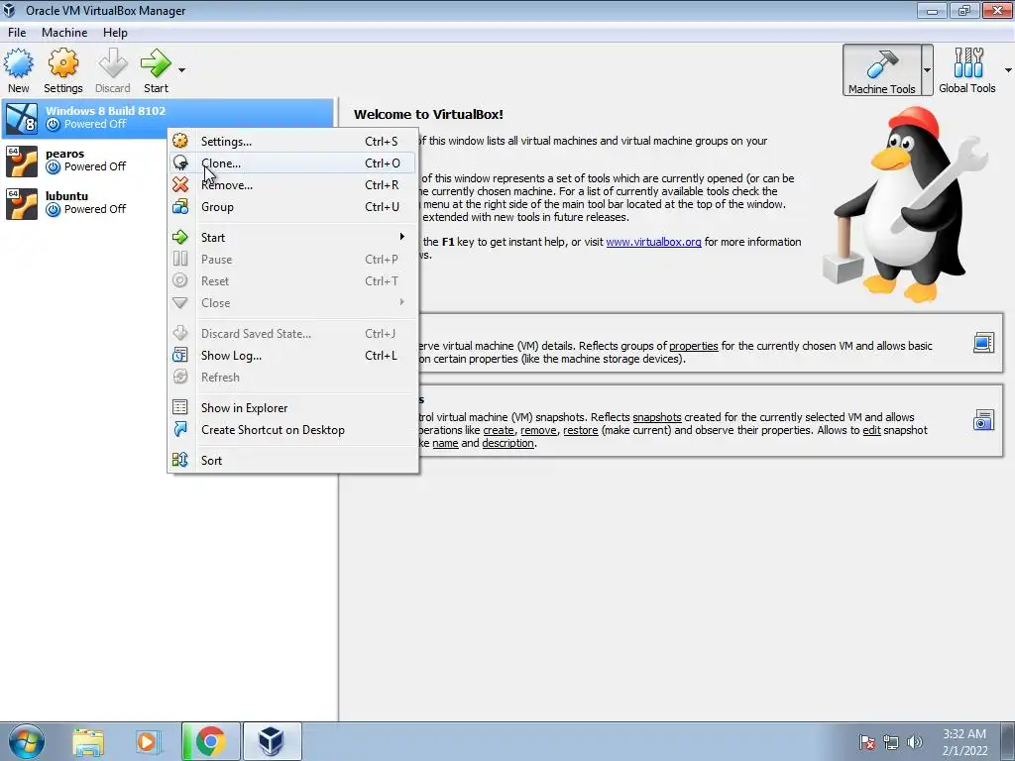Open the Windows Start orb
The width and height of the screenshot is (1015, 761).
coord(27,741)
